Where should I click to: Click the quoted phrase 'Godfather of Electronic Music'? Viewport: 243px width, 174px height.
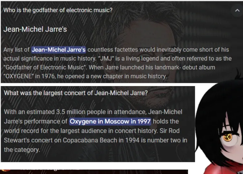click(x=45, y=67)
